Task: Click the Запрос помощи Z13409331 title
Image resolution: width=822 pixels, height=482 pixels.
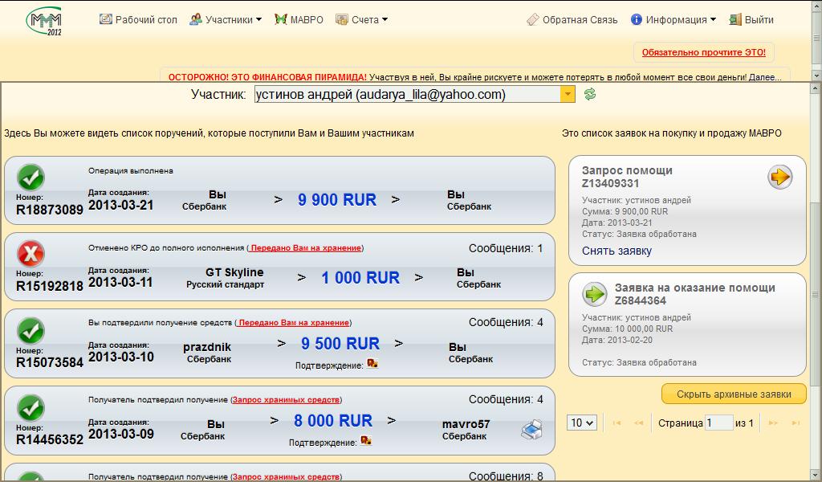Action: pos(627,177)
